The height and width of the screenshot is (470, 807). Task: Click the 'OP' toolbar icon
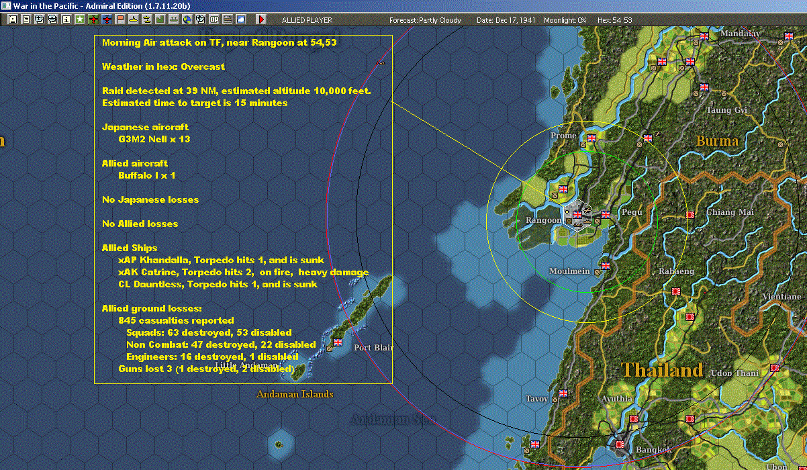pos(214,19)
